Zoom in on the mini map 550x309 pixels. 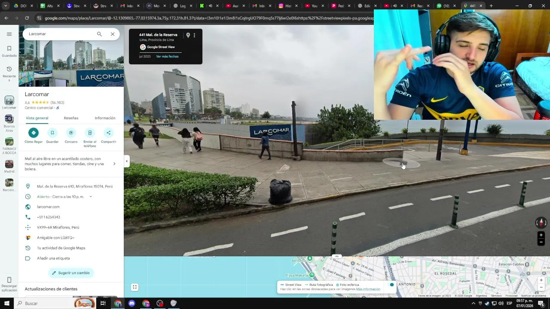pyautogui.click(x=541, y=280)
